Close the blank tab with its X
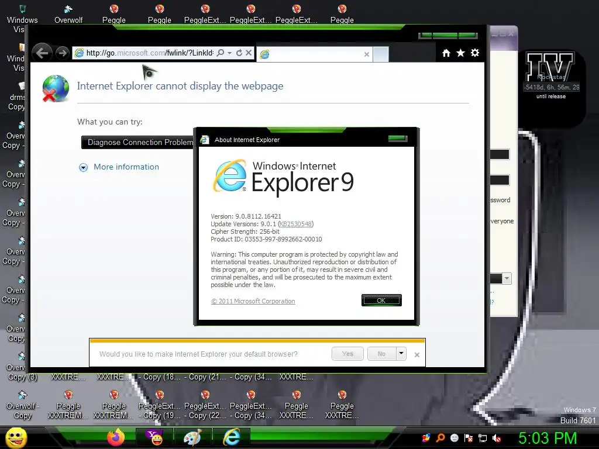Viewport: 599px width, 449px height. tap(366, 54)
